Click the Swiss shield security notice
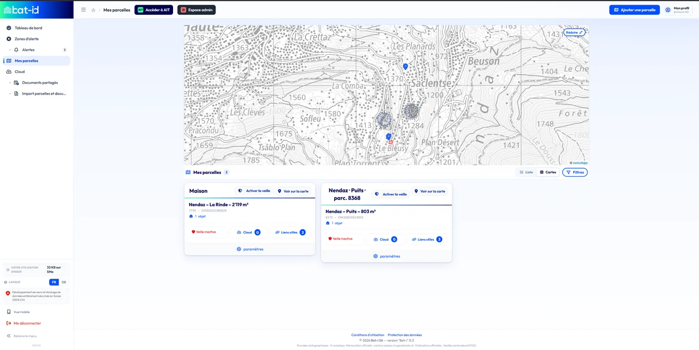 click(x=37, y=296)
